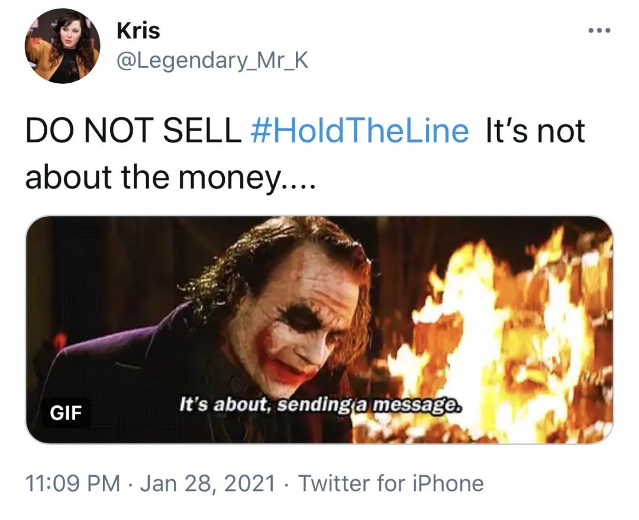
Task: Open the Twitter for iPhone source link
Action: [390, 483]
